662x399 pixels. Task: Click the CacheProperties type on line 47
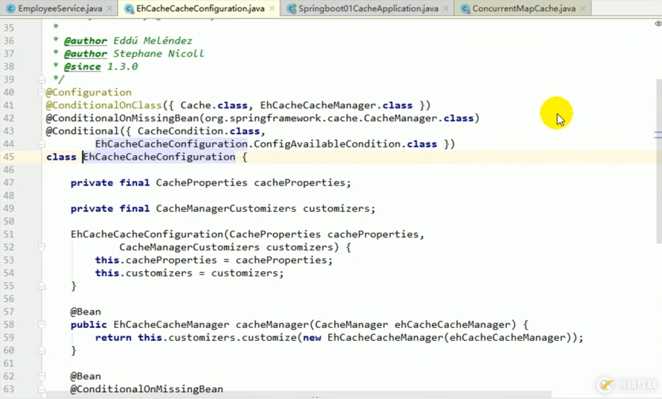pos(201,183)
